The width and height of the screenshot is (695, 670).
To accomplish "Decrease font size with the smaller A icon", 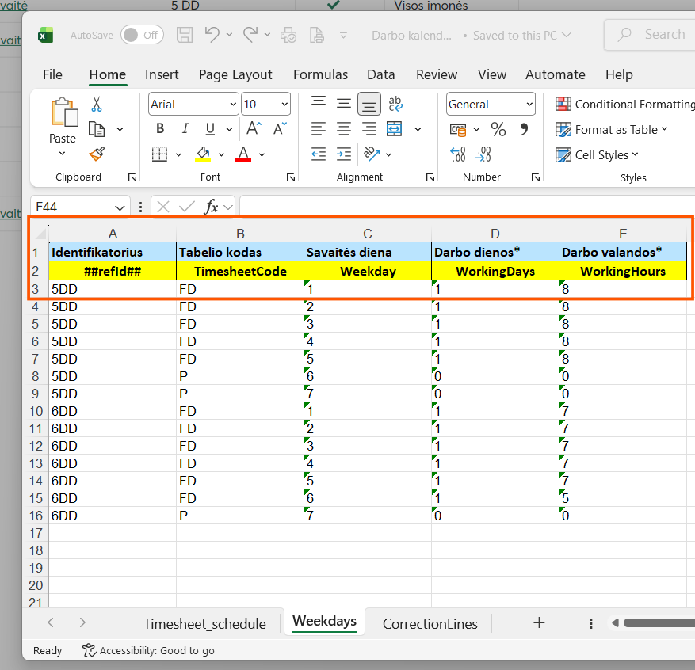I will tap(280, 129).
